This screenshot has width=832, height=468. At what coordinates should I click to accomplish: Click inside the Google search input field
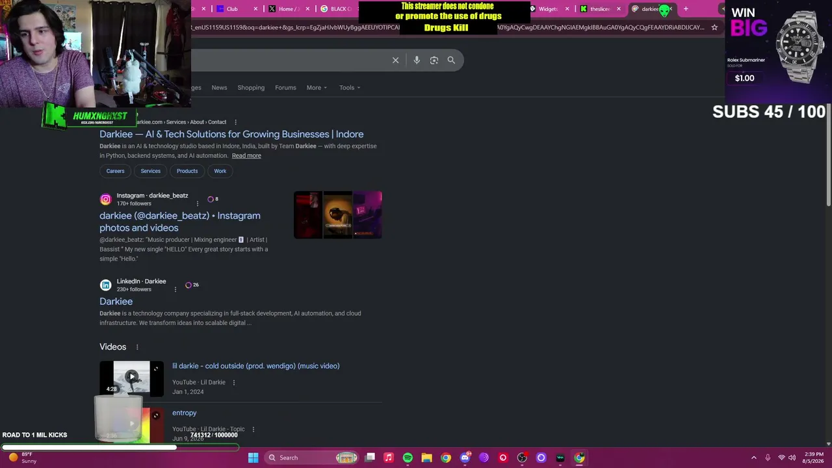pos(289,60)
